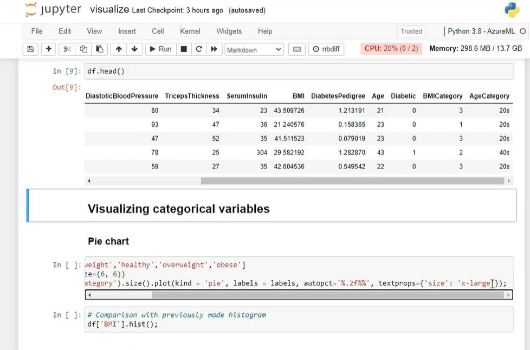Restart kernel and run all cells
This screenshot has height=350, width=530.
[214, 49]
